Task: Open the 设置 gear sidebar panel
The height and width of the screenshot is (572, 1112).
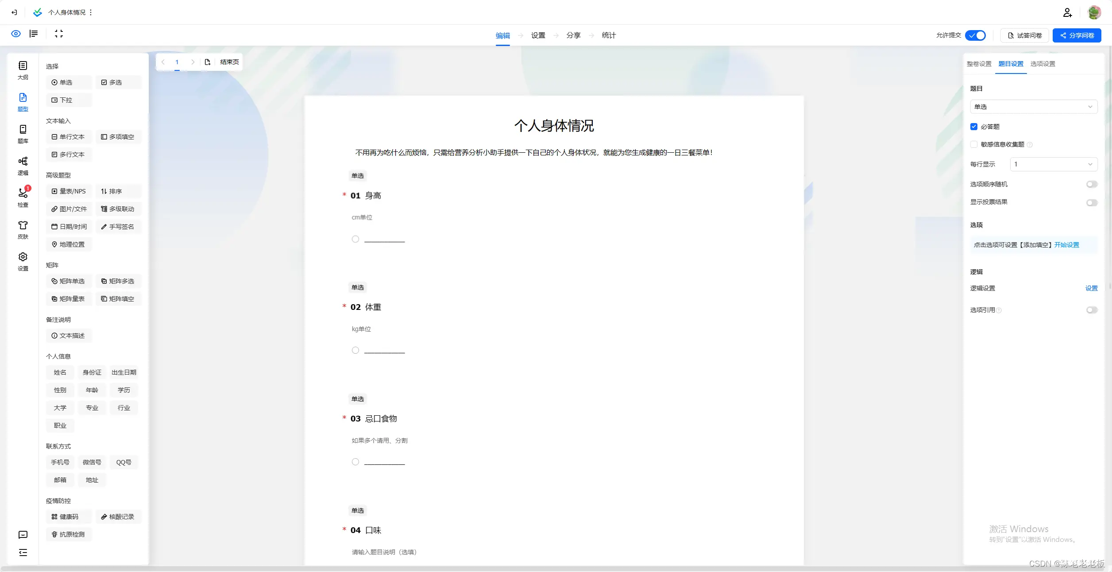Action: pos(23,262)
